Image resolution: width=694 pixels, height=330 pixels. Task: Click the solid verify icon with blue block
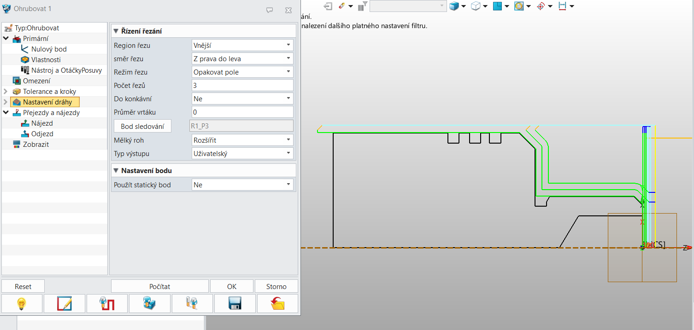click(150, 304)
